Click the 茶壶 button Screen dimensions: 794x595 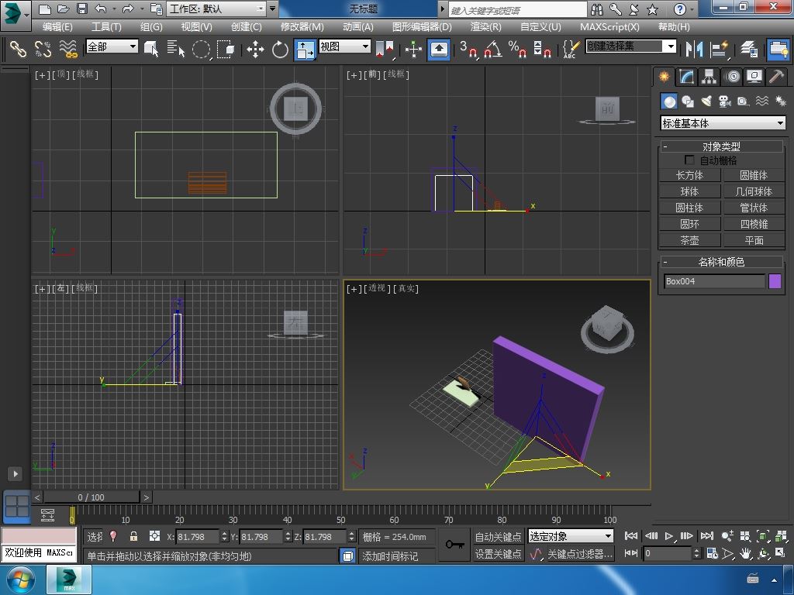point(689,240)
